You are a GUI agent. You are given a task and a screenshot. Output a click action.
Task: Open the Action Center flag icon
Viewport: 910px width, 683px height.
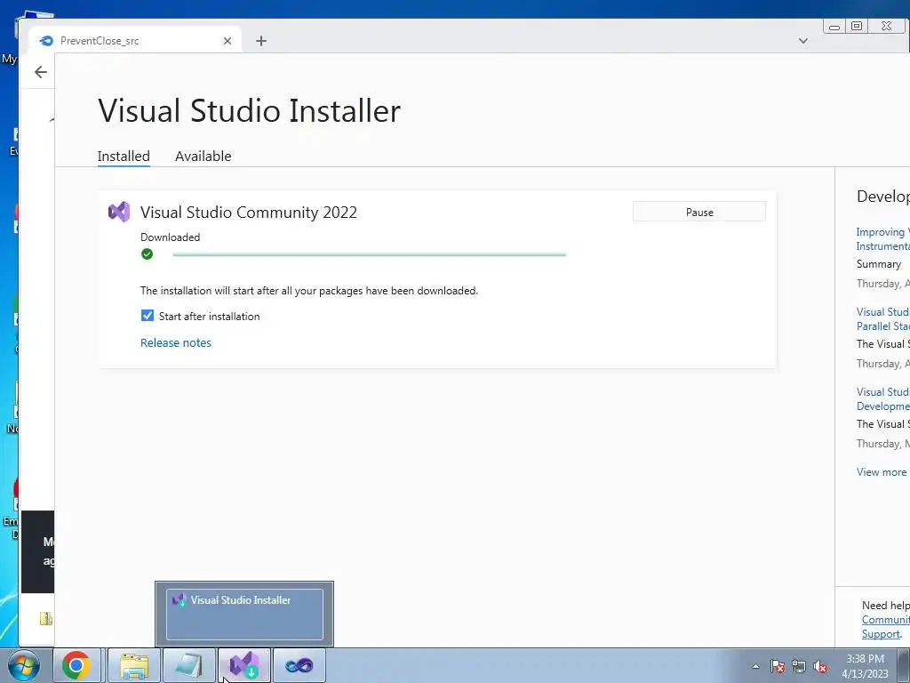pyautogui.click(x=778, y=666)
